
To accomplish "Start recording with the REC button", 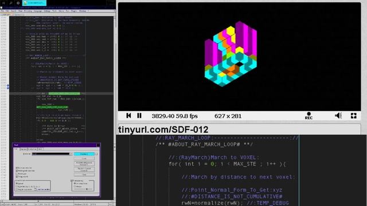I will pyautogui.click(x=309, y=116).
